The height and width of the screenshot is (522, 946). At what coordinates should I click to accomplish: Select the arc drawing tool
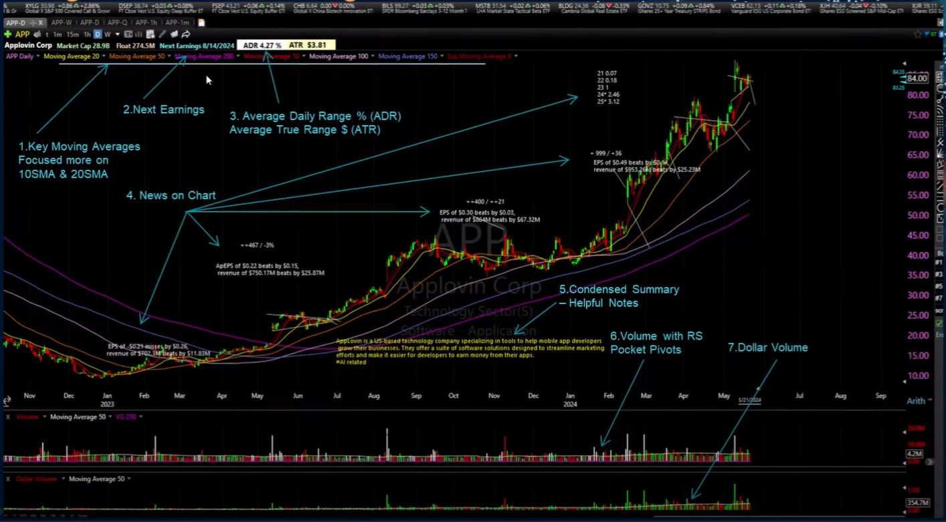click(940, 110)
